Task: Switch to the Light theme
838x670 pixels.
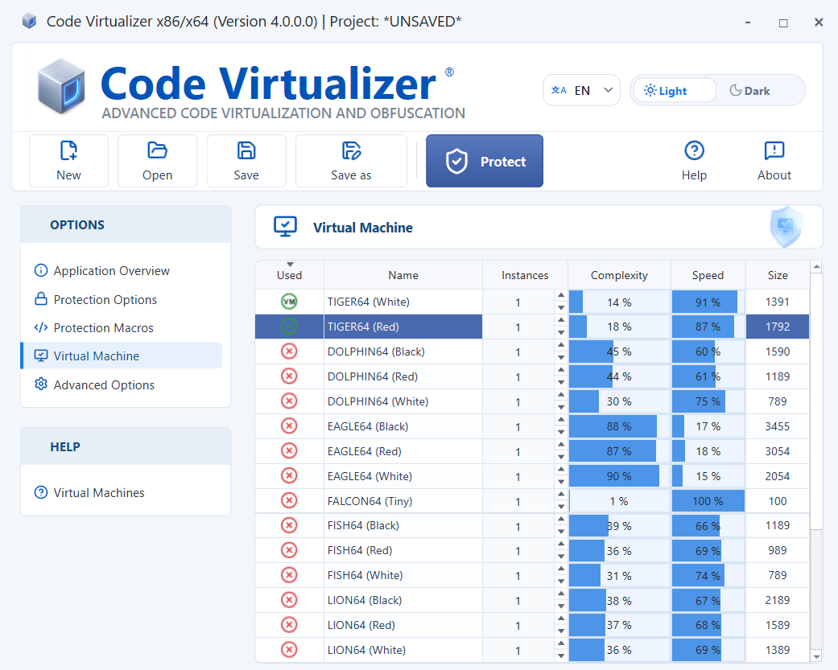Action: pyautogui.click(x=674, y=91)
